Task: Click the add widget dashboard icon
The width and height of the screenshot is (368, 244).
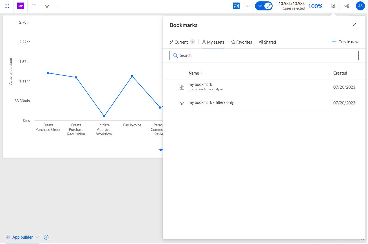Action: (236, 6)
